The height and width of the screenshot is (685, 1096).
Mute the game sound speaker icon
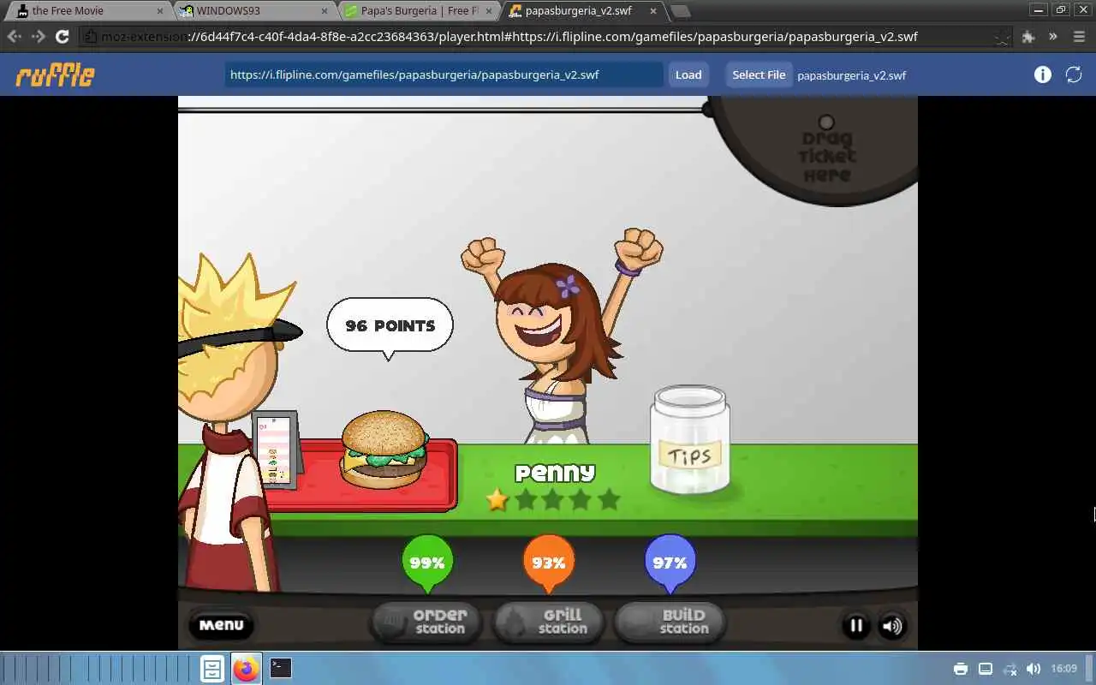coord(891,625)
